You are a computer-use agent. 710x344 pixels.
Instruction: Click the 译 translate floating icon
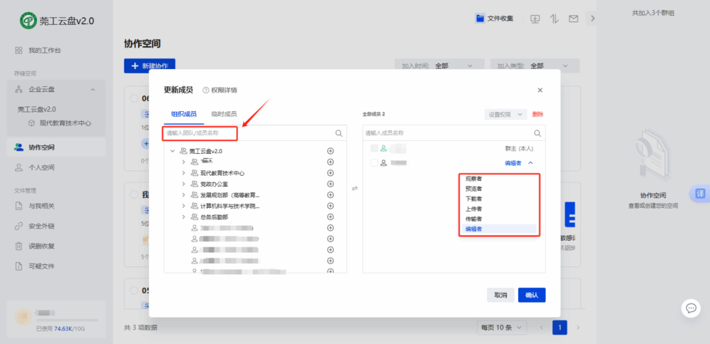700,194
